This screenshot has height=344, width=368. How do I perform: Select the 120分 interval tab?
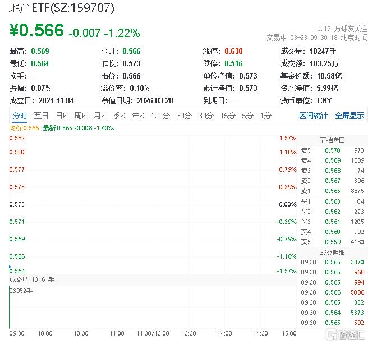pyautogui.click(x=160, y=116)
